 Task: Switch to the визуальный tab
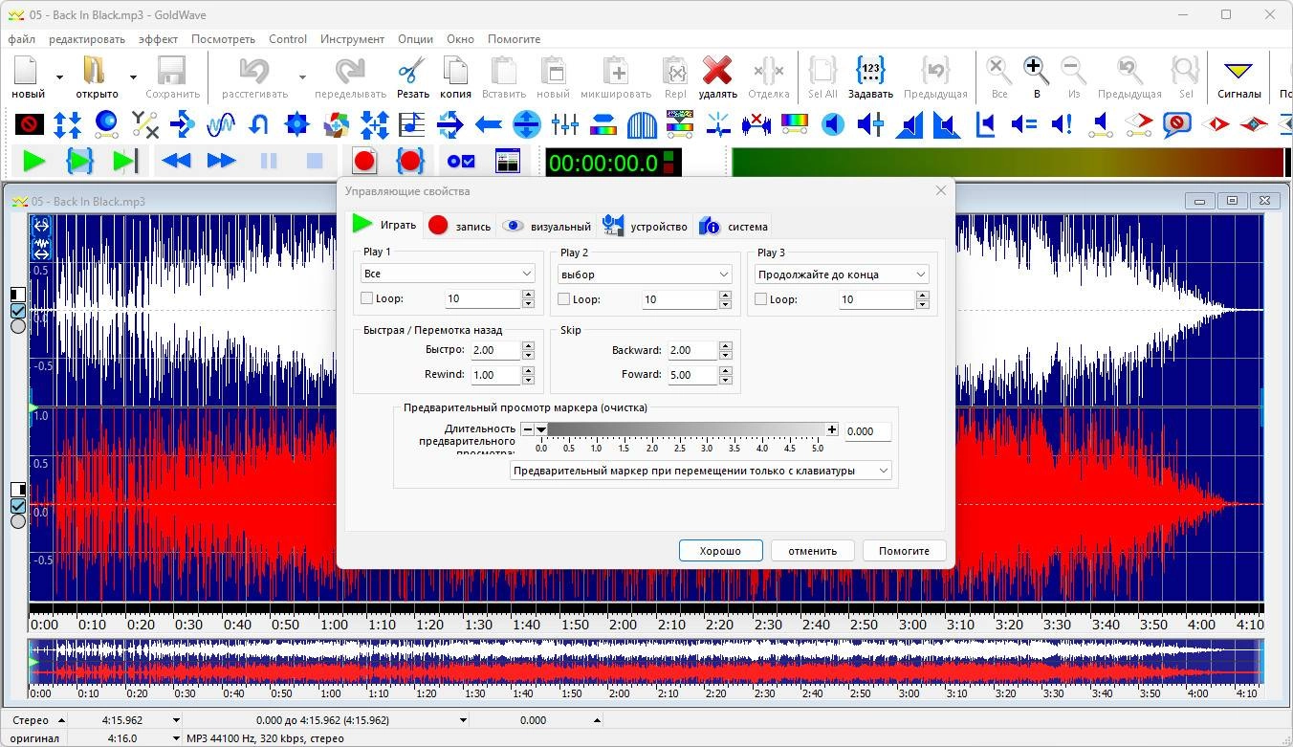(546, 226)
